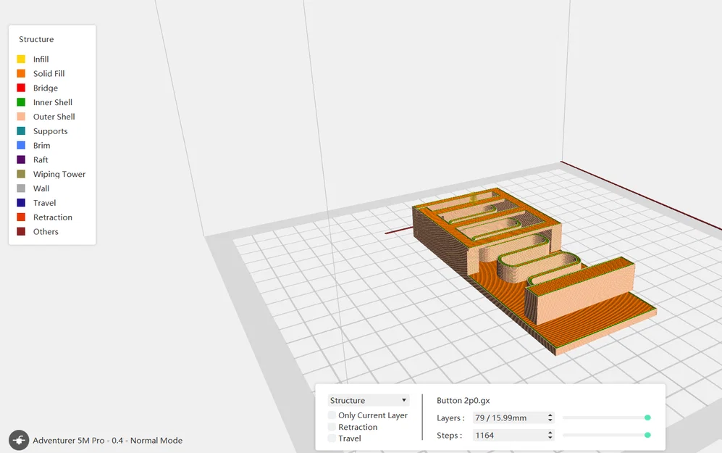Click the red Bridge color swatch
Image resolution: width=722 pixels, height=453 pixels.
(x=21, y=88)
